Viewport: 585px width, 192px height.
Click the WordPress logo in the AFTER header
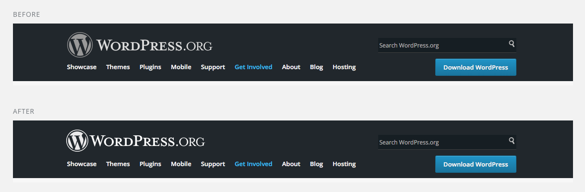tap(77, 141)
